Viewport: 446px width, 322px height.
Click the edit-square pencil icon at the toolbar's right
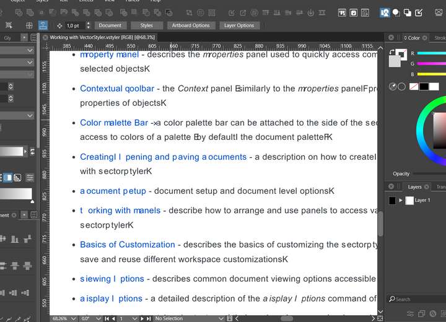pos(419,12)
